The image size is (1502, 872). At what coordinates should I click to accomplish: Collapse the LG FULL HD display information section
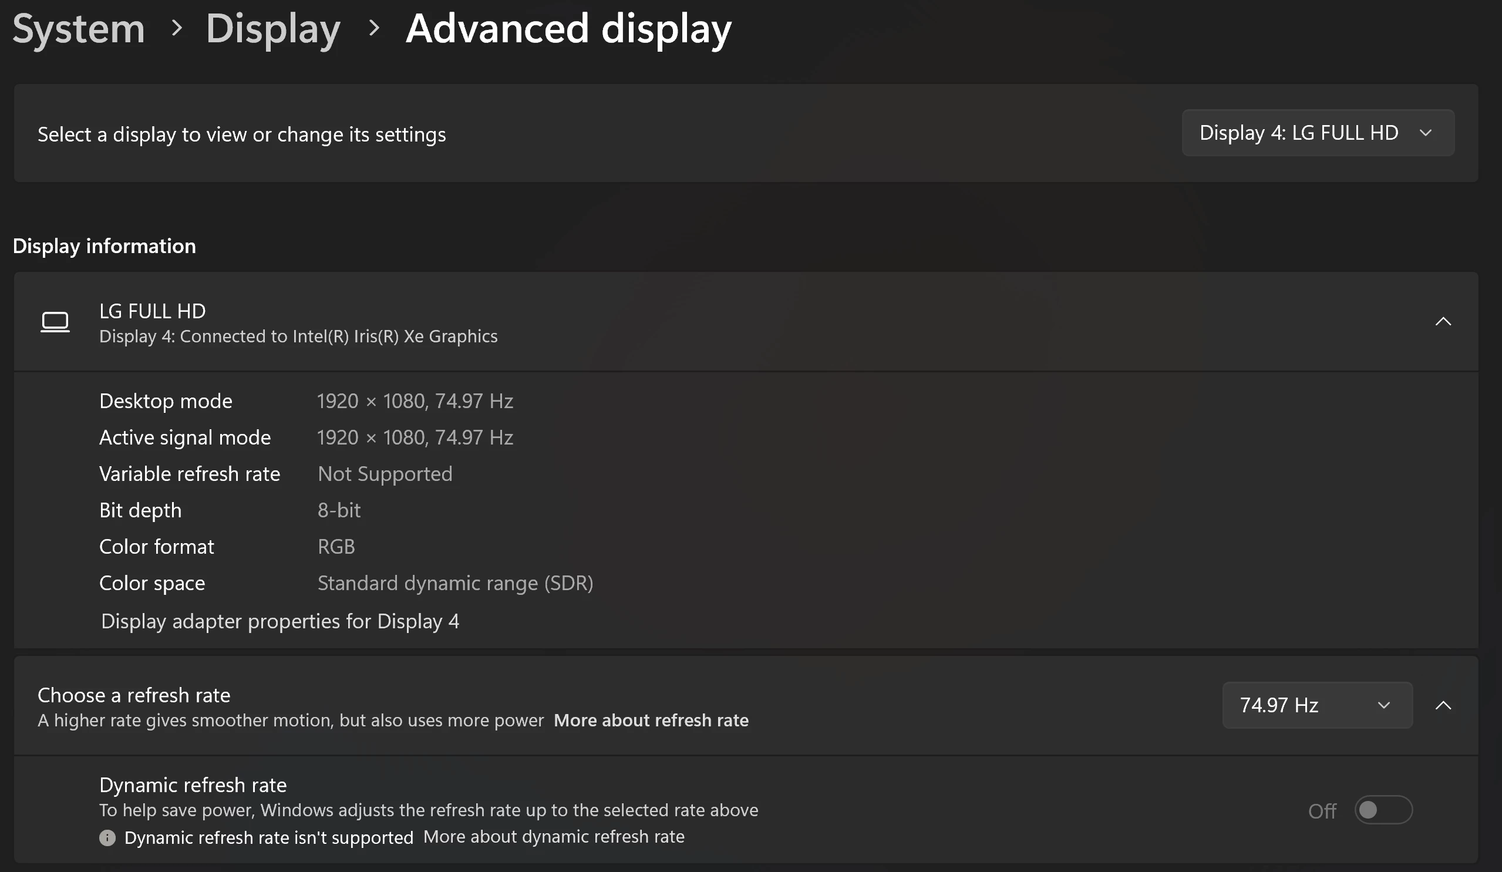click(1442, 322)
